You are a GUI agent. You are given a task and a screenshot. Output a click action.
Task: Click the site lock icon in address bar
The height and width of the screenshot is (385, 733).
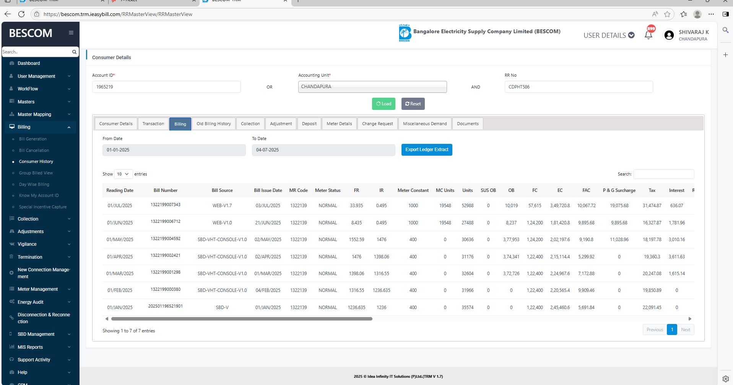(37, 14)
